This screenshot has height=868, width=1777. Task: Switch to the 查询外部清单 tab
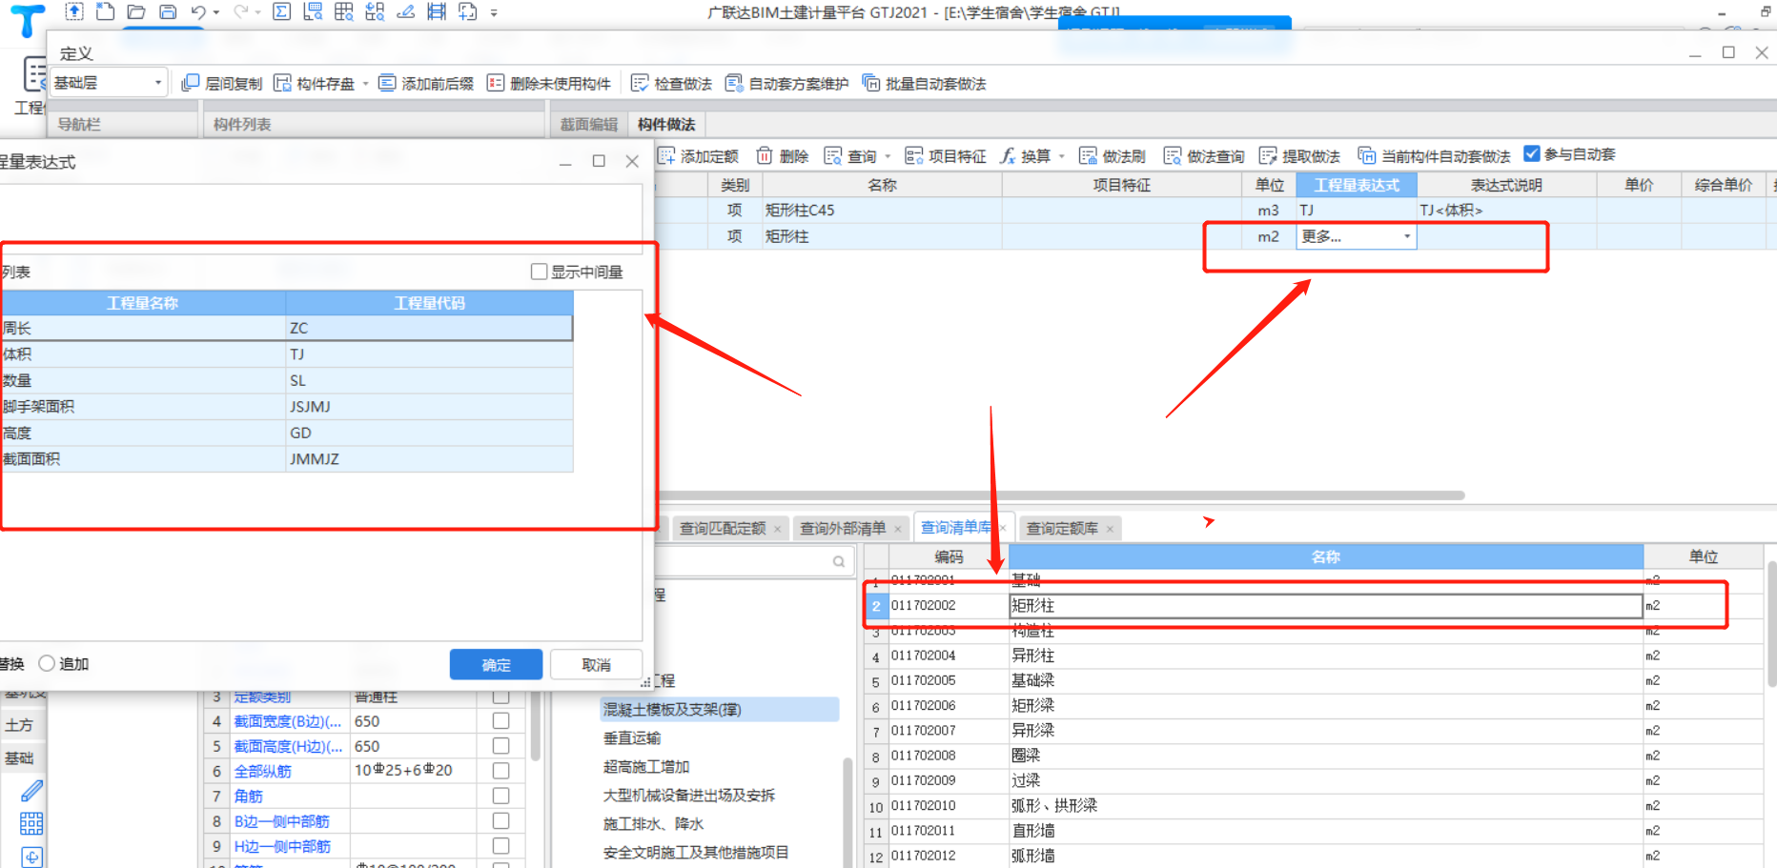(x=843, y=528)
